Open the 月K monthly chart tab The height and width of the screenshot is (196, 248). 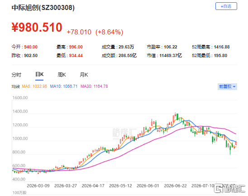pyautogui.click(x=84, y=75)
